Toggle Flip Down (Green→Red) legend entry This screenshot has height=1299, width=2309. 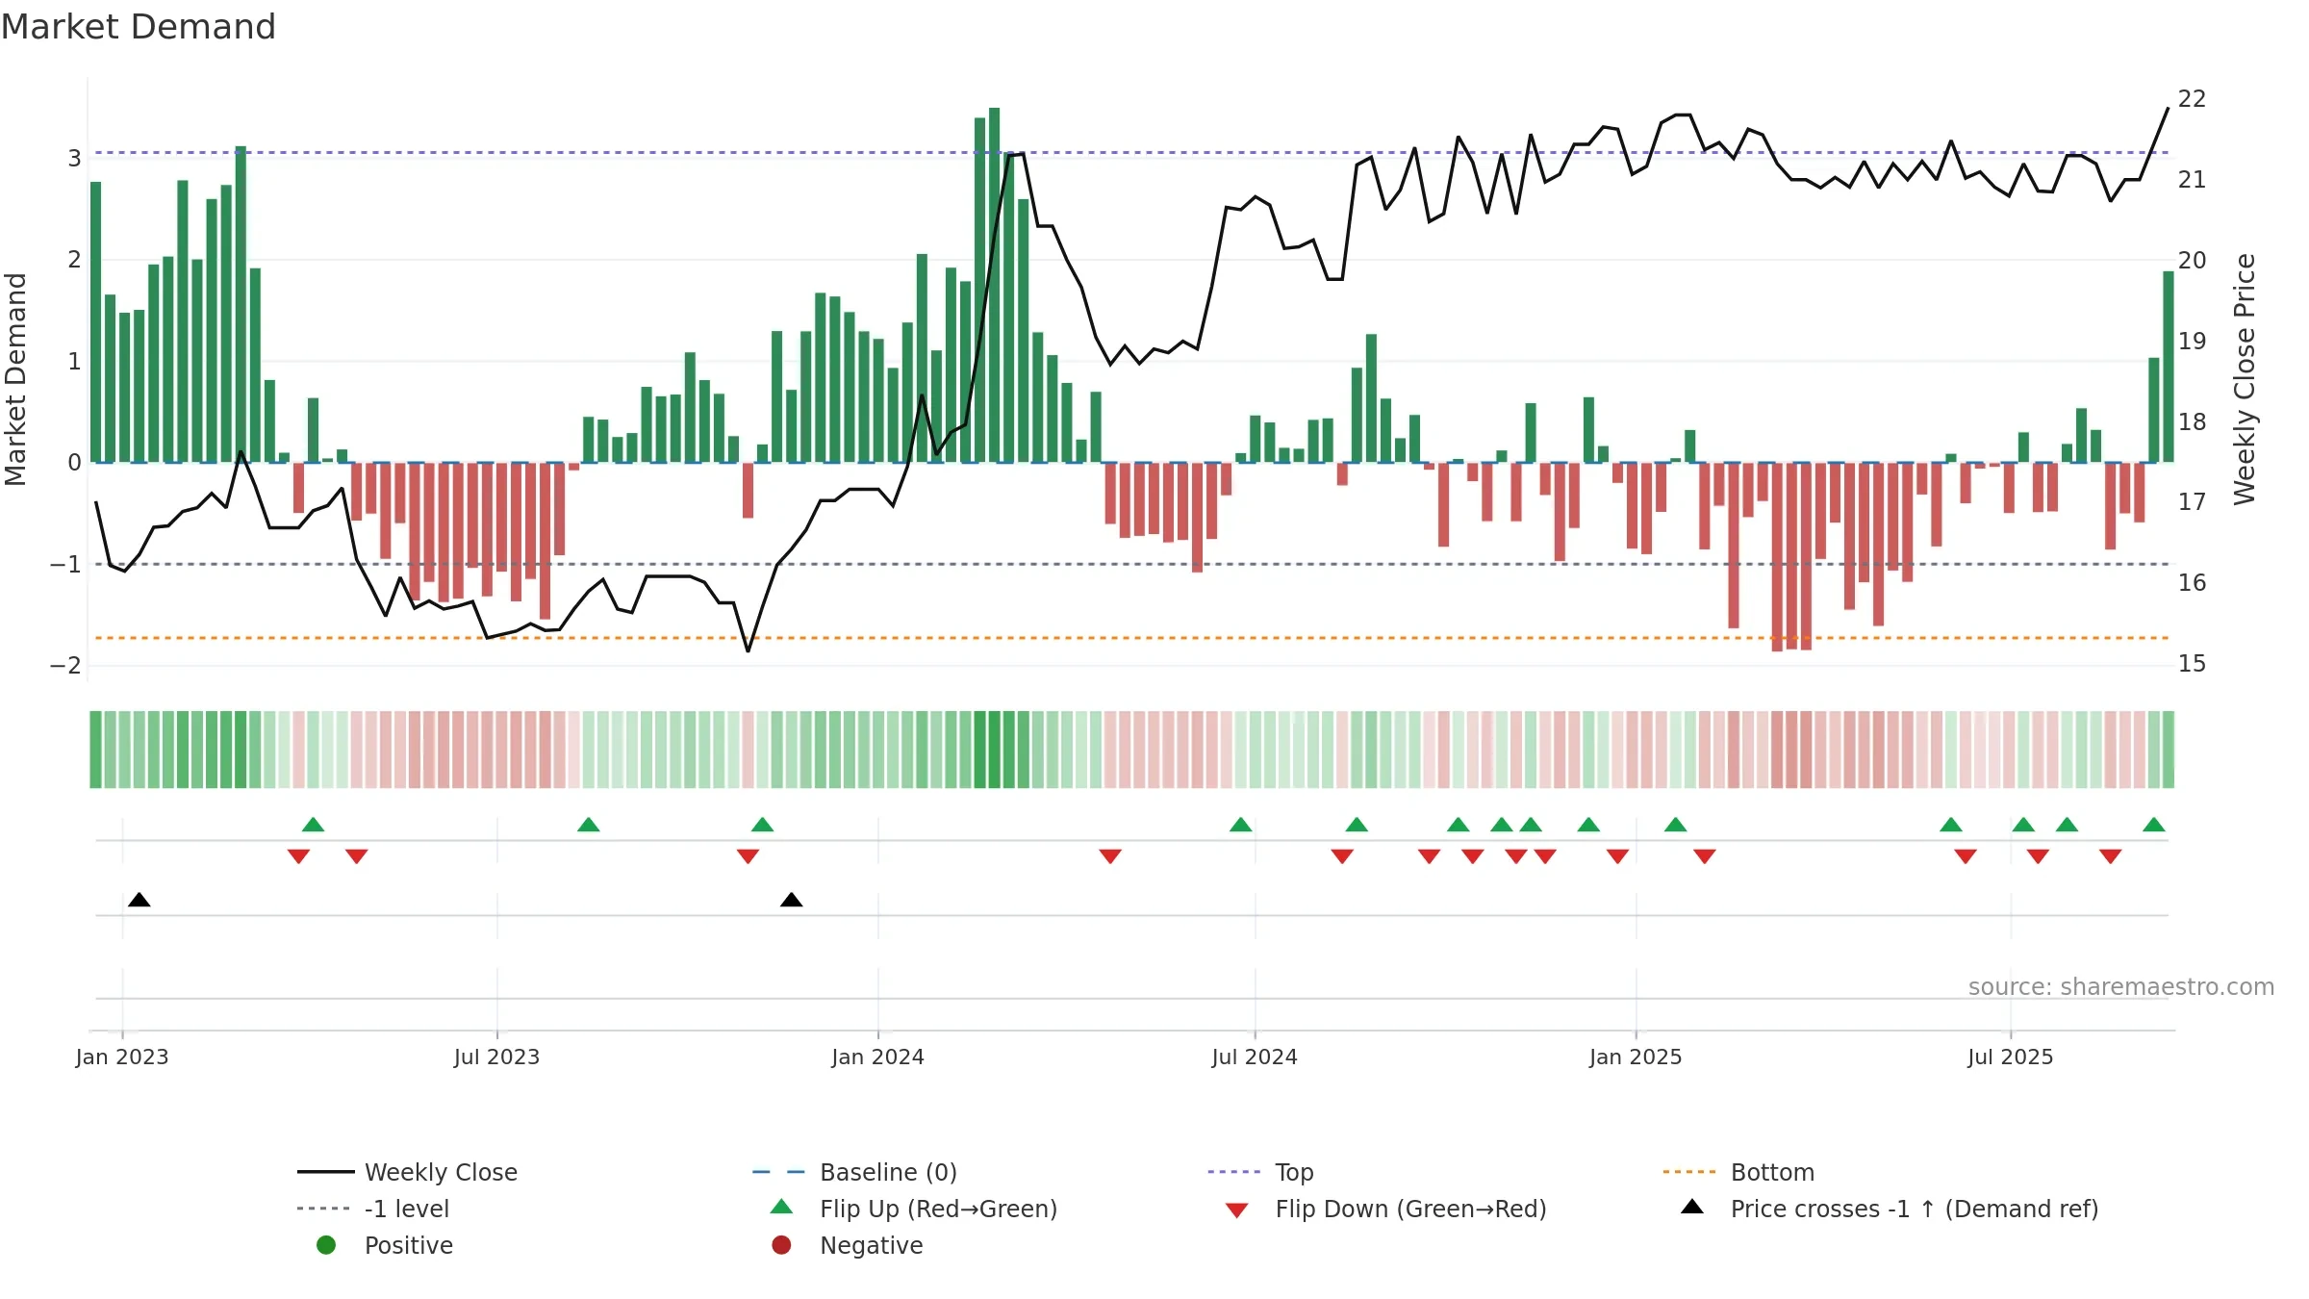click(1385, 1209)
